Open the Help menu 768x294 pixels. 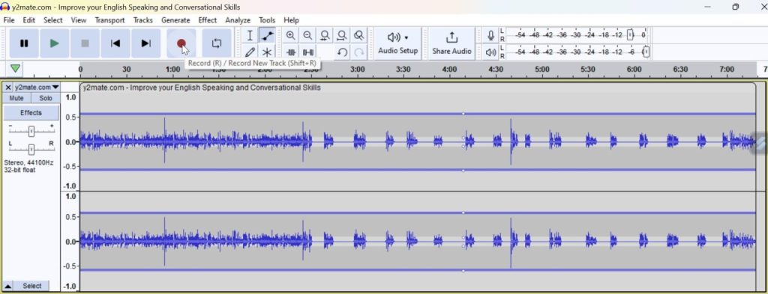point(291,20)
